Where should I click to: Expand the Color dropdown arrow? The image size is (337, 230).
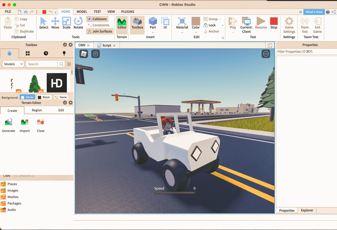point(196,33)
